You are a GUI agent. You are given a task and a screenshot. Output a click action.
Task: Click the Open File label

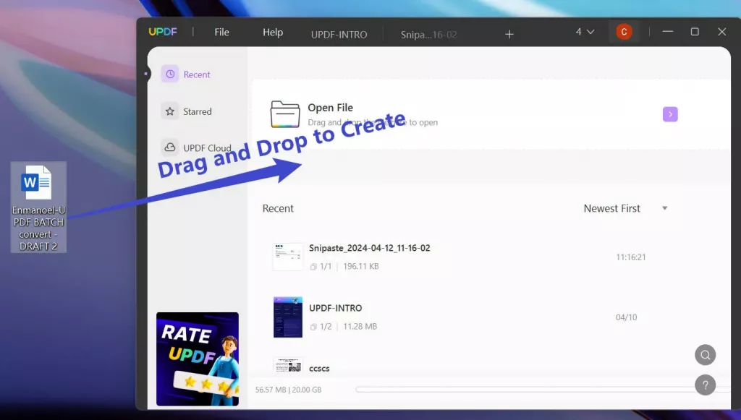point(330,108)
